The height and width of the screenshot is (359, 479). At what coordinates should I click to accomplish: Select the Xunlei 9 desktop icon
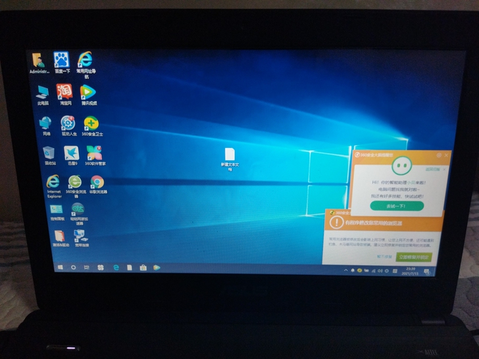71,153
